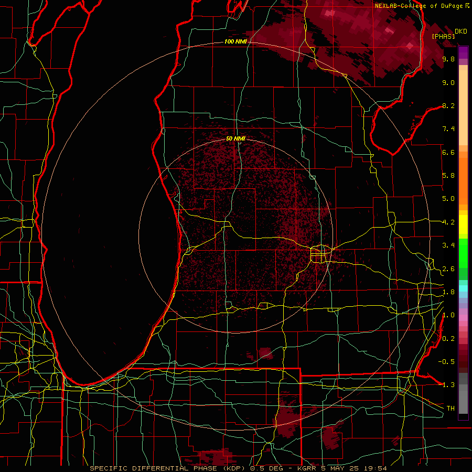Select the 1.8 scale value
The image size is (472, 472).
point(448,292)
